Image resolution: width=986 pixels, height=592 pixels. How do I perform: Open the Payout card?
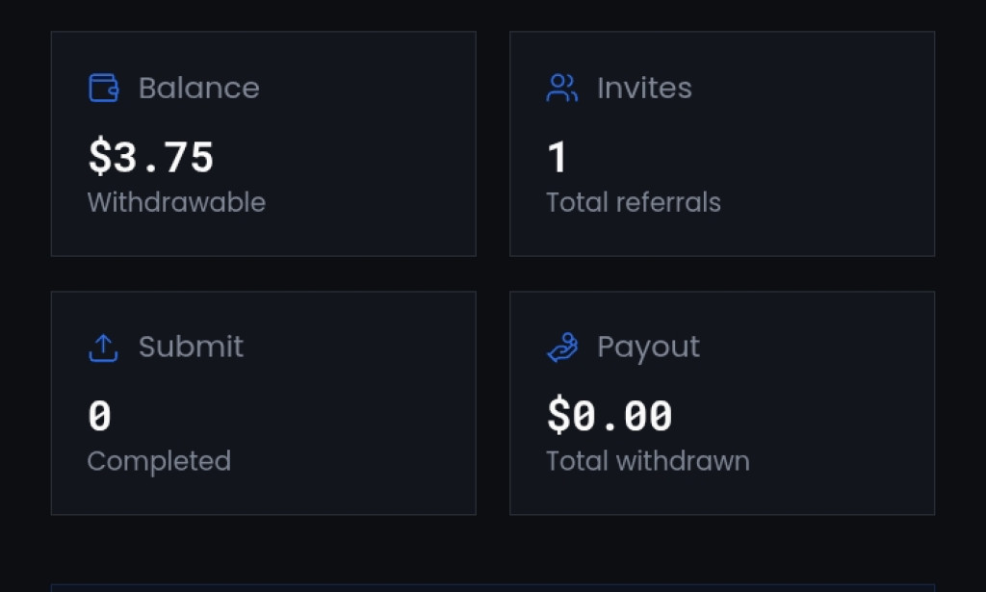[x=722, y=402]
